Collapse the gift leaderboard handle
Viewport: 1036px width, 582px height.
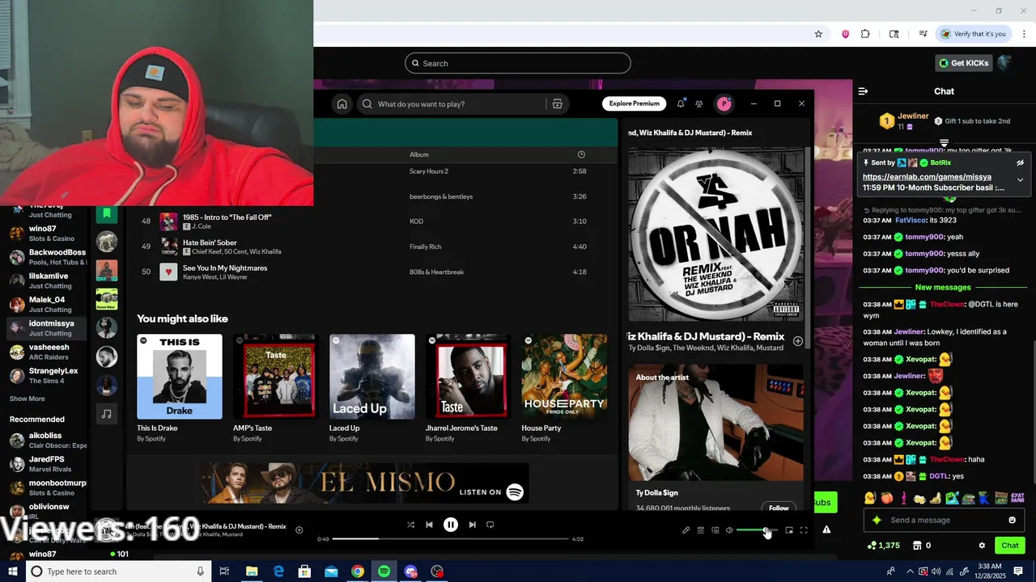click(x=944, y=143)
